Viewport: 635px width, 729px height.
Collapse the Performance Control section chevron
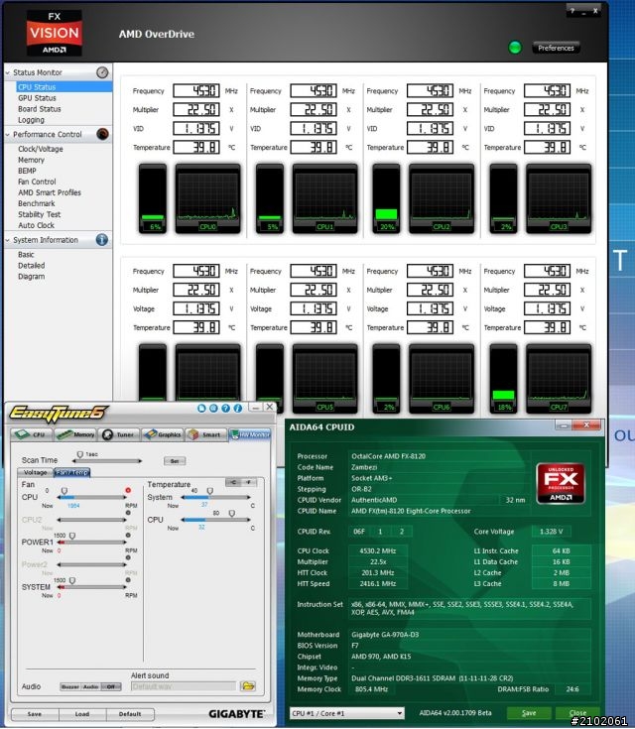8,134
